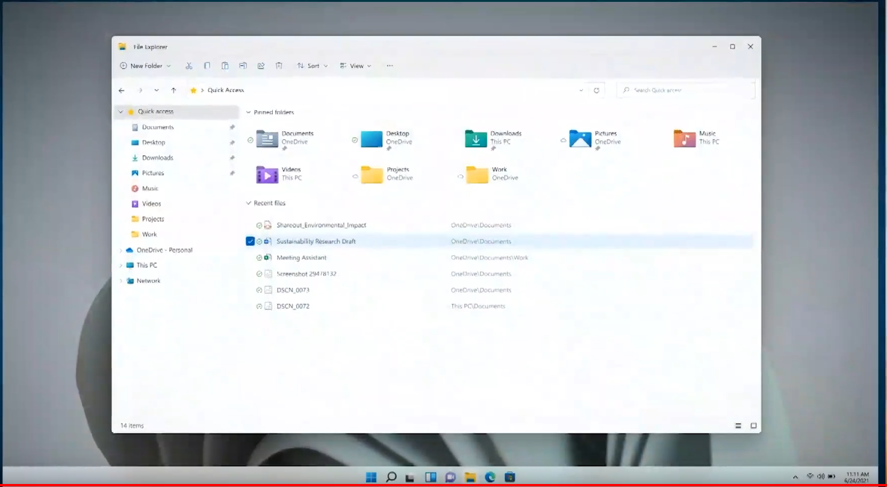Click the Paste icon on the toolbar
Viewport: 887px width, 487px height.
pos(226,66)
